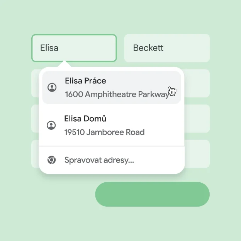The image size is (241, 241).
Task: Click the Beckett last name field
Action: pos(167,48)
